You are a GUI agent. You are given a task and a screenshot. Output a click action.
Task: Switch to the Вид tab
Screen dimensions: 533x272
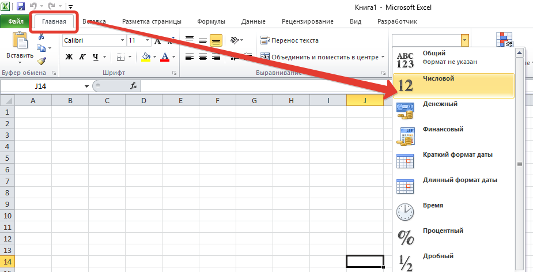[x=356, y=21]
